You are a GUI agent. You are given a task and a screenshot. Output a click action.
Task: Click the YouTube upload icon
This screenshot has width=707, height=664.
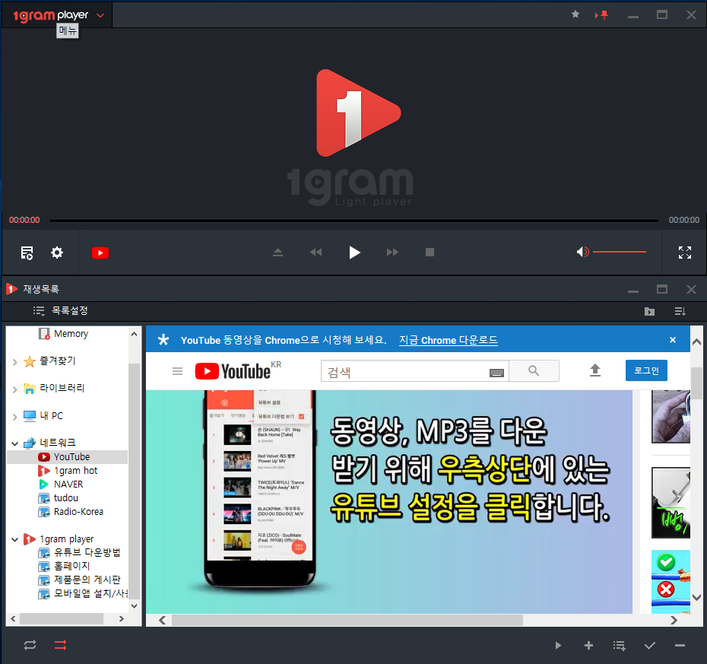point(595,370)
